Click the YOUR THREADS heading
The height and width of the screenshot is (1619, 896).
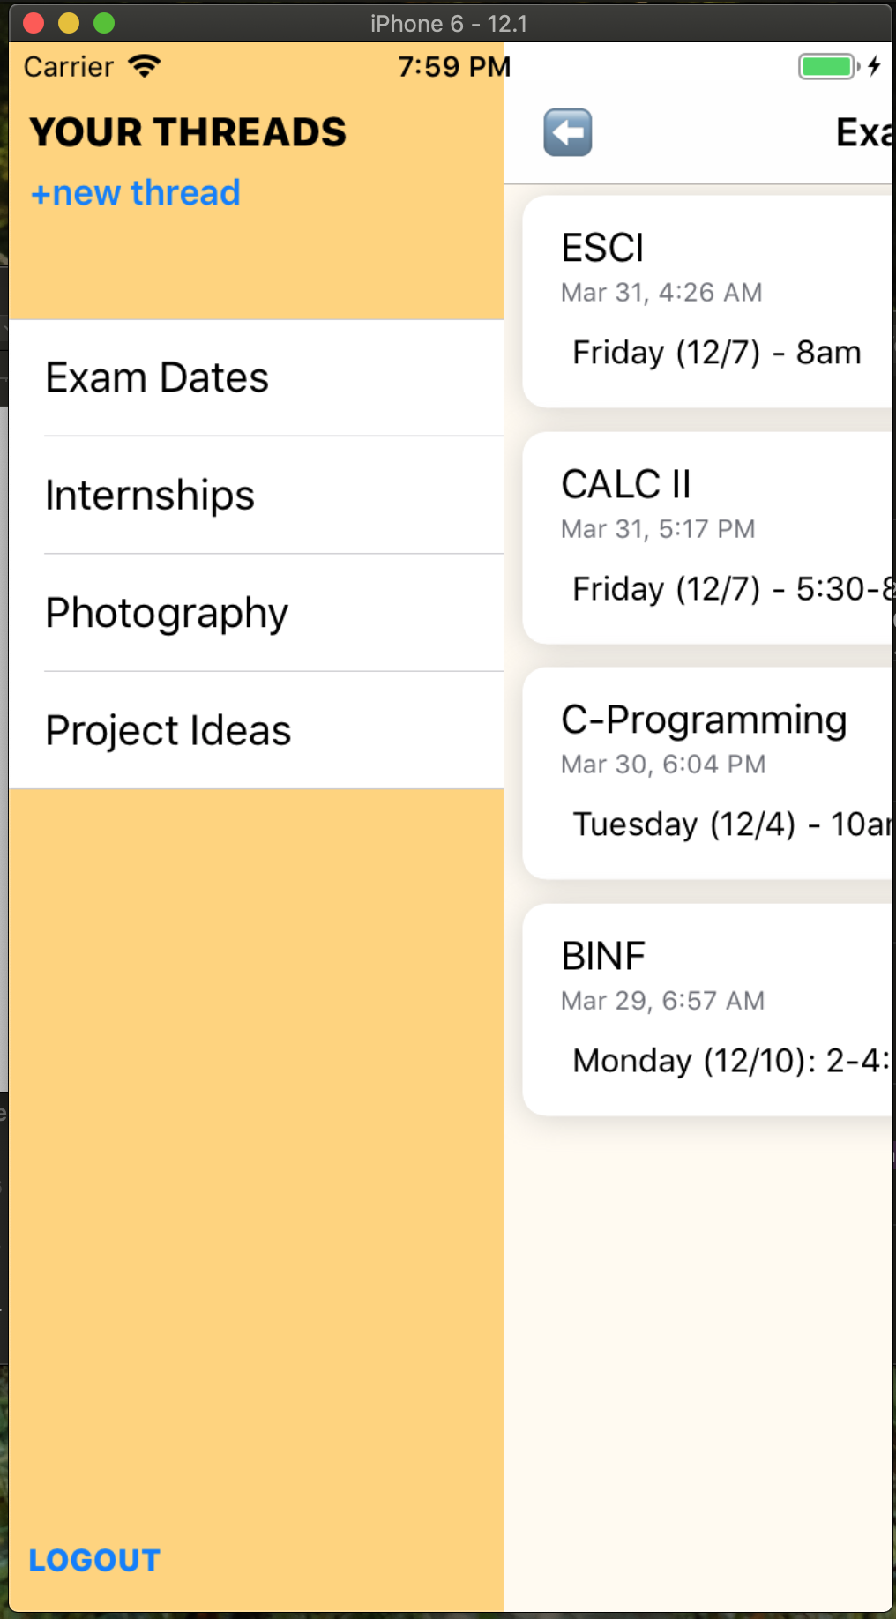point(188,132)
